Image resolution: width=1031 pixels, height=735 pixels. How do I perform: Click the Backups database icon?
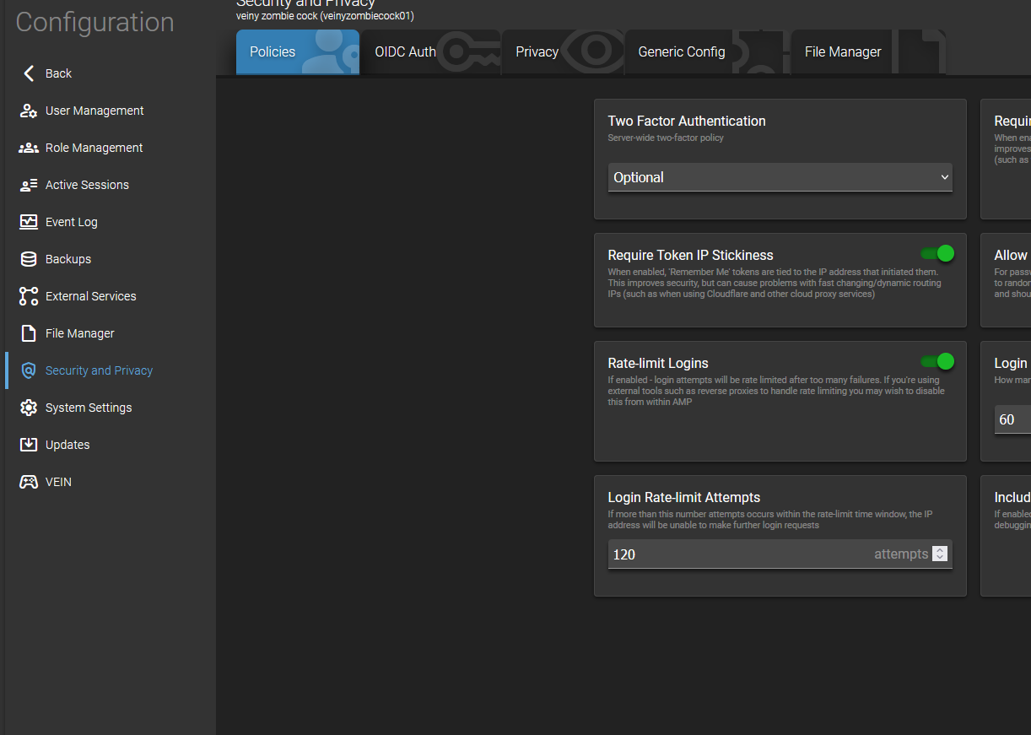pyautogui.click(x=29, y=259)
